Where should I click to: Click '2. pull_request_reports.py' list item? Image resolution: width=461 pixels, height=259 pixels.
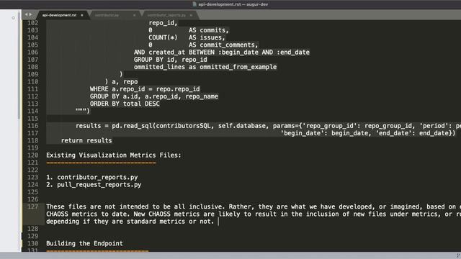(94, 184)
